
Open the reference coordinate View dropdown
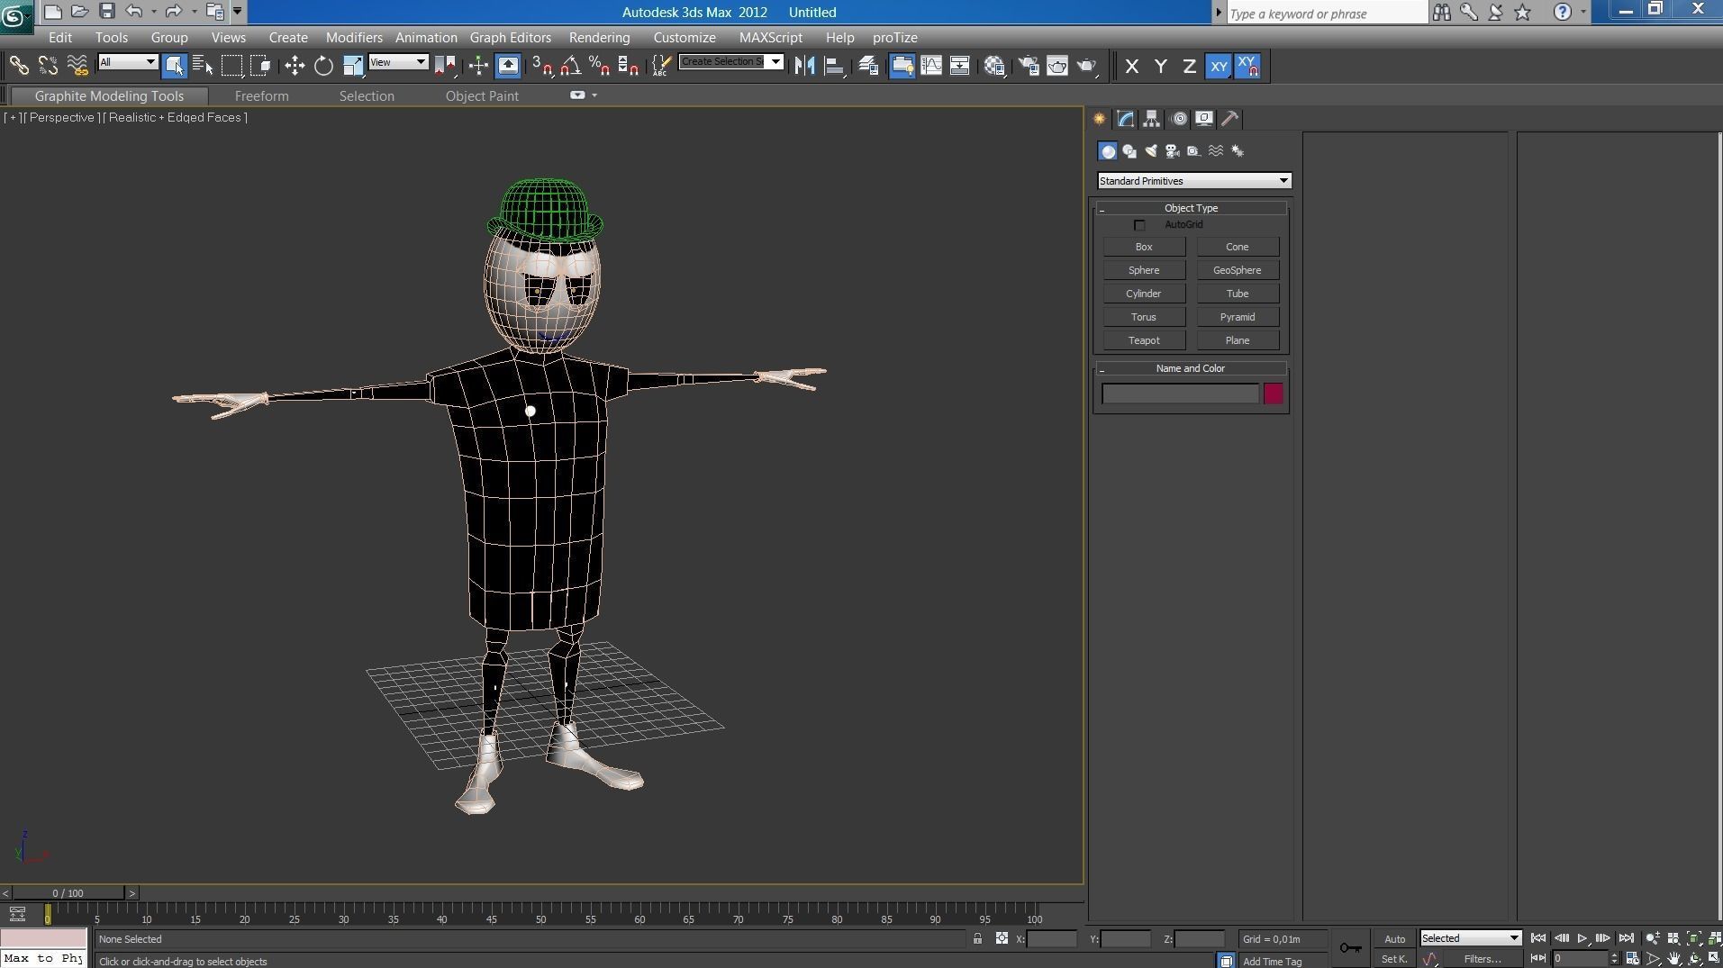coord(397,62)
